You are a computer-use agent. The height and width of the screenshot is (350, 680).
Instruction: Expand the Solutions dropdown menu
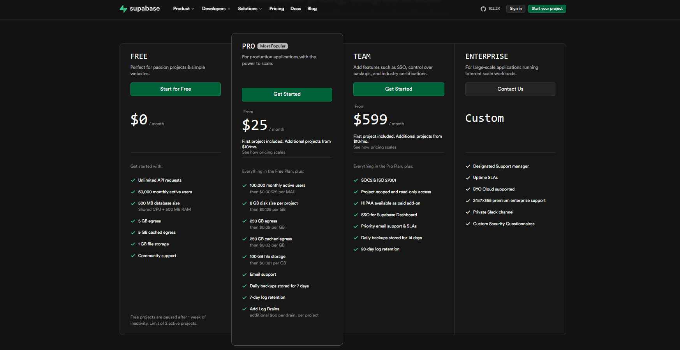[x=250, y=9]
